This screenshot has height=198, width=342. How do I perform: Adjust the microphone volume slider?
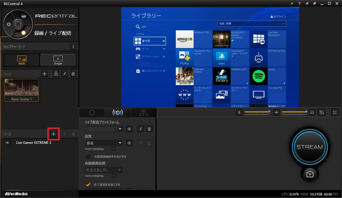coord(257,112)
